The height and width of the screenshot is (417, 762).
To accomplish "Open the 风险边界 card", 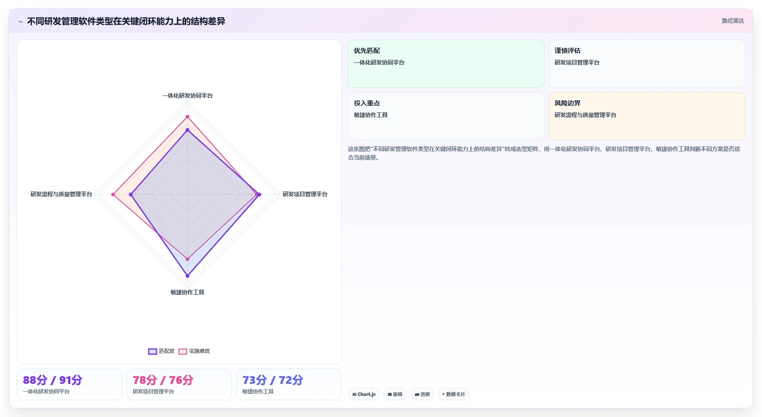I will (646, 116).
